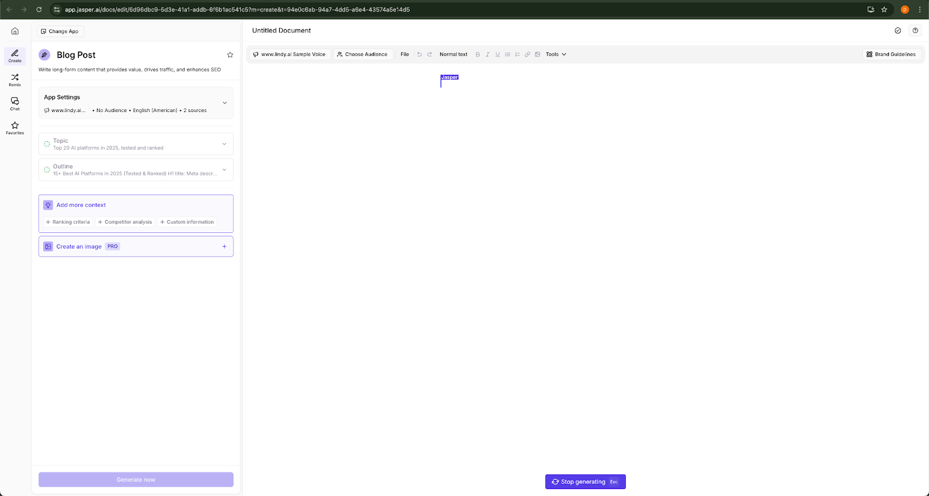929x496 pixels.
Task: Open the browser profile avatar
Action: pyautogui.click(x=905, y=9)
